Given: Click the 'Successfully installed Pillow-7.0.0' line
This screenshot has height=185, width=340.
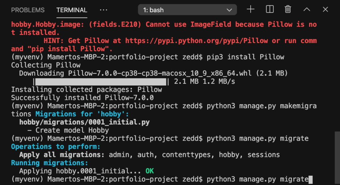Looking at the screenshot, I should pos(82,98).
